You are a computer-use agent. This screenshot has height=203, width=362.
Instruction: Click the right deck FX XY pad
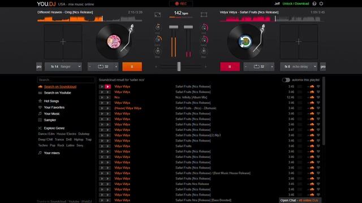point(299,42)
